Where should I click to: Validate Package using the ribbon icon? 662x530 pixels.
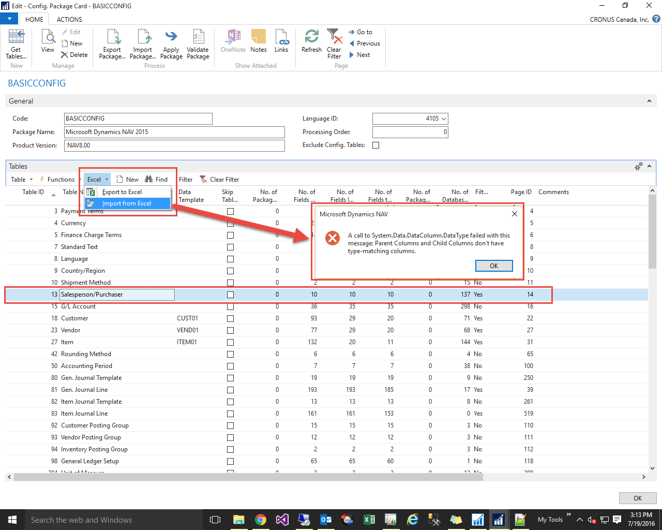[198, 44]
